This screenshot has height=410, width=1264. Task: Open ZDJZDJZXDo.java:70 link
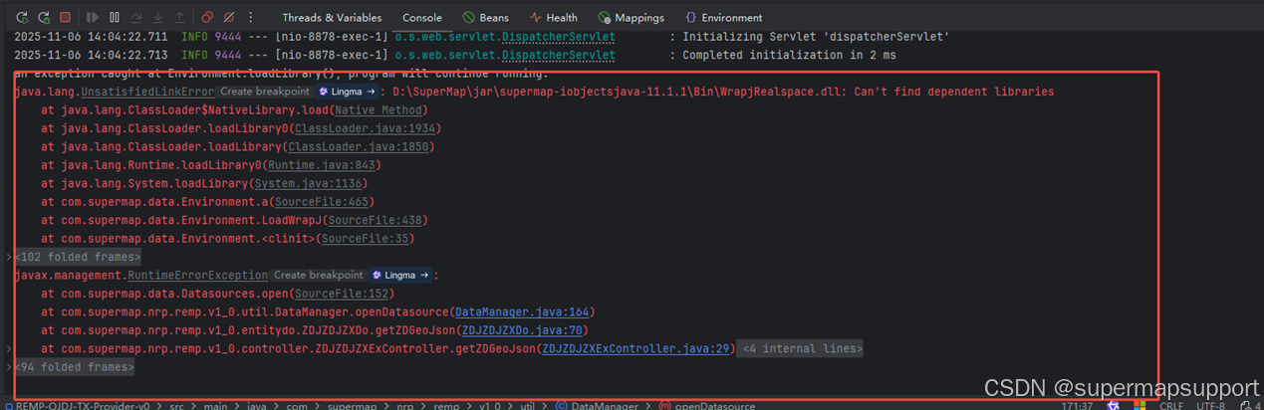(x=520, y=330)
